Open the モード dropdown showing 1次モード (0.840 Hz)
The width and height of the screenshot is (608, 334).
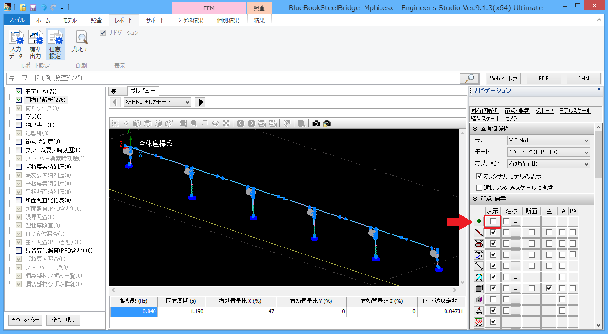pyautogui.click(x=548, y=152)
